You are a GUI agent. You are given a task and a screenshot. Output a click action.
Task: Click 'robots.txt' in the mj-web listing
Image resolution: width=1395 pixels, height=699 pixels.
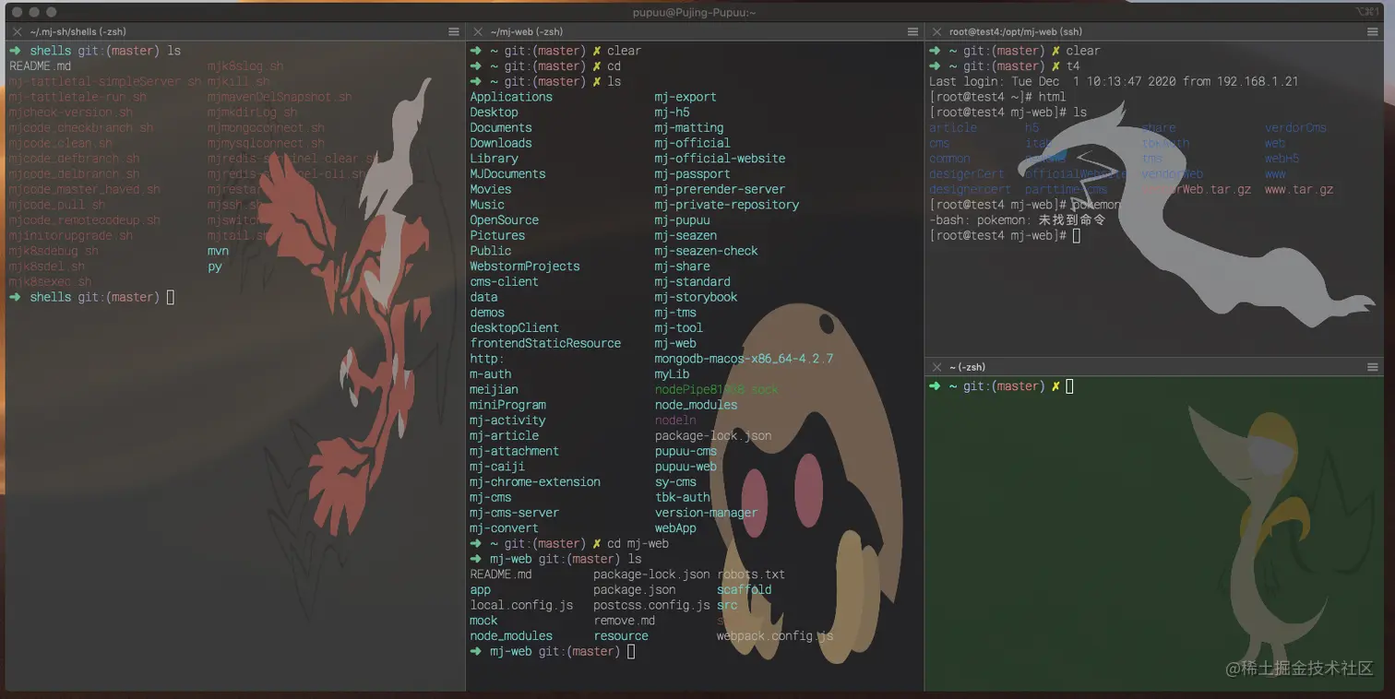(x=751, y=575)
